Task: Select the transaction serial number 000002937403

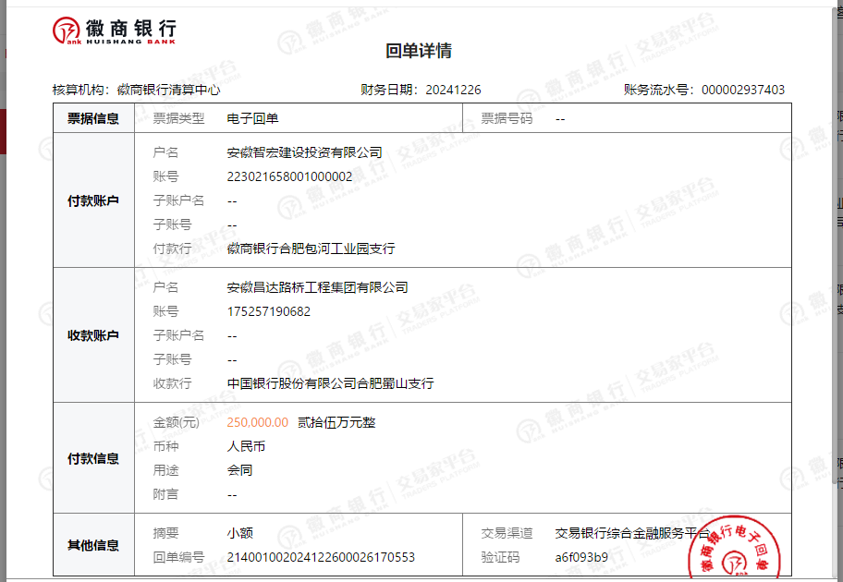Action: click(x=743, y=90)
